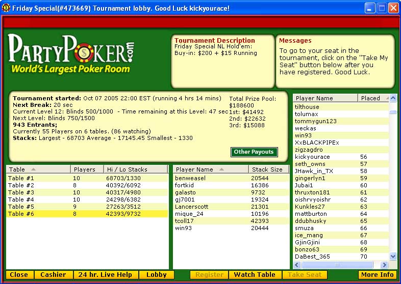Open the Other Payouts list
Image resolution: width=401 pixels, height=284 pixels.
pyautogui.click(x=254, y=152)
